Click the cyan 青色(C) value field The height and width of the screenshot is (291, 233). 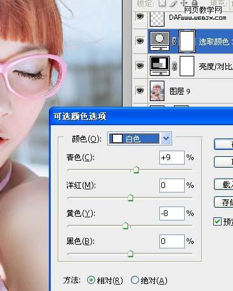(x=172, y=158)
